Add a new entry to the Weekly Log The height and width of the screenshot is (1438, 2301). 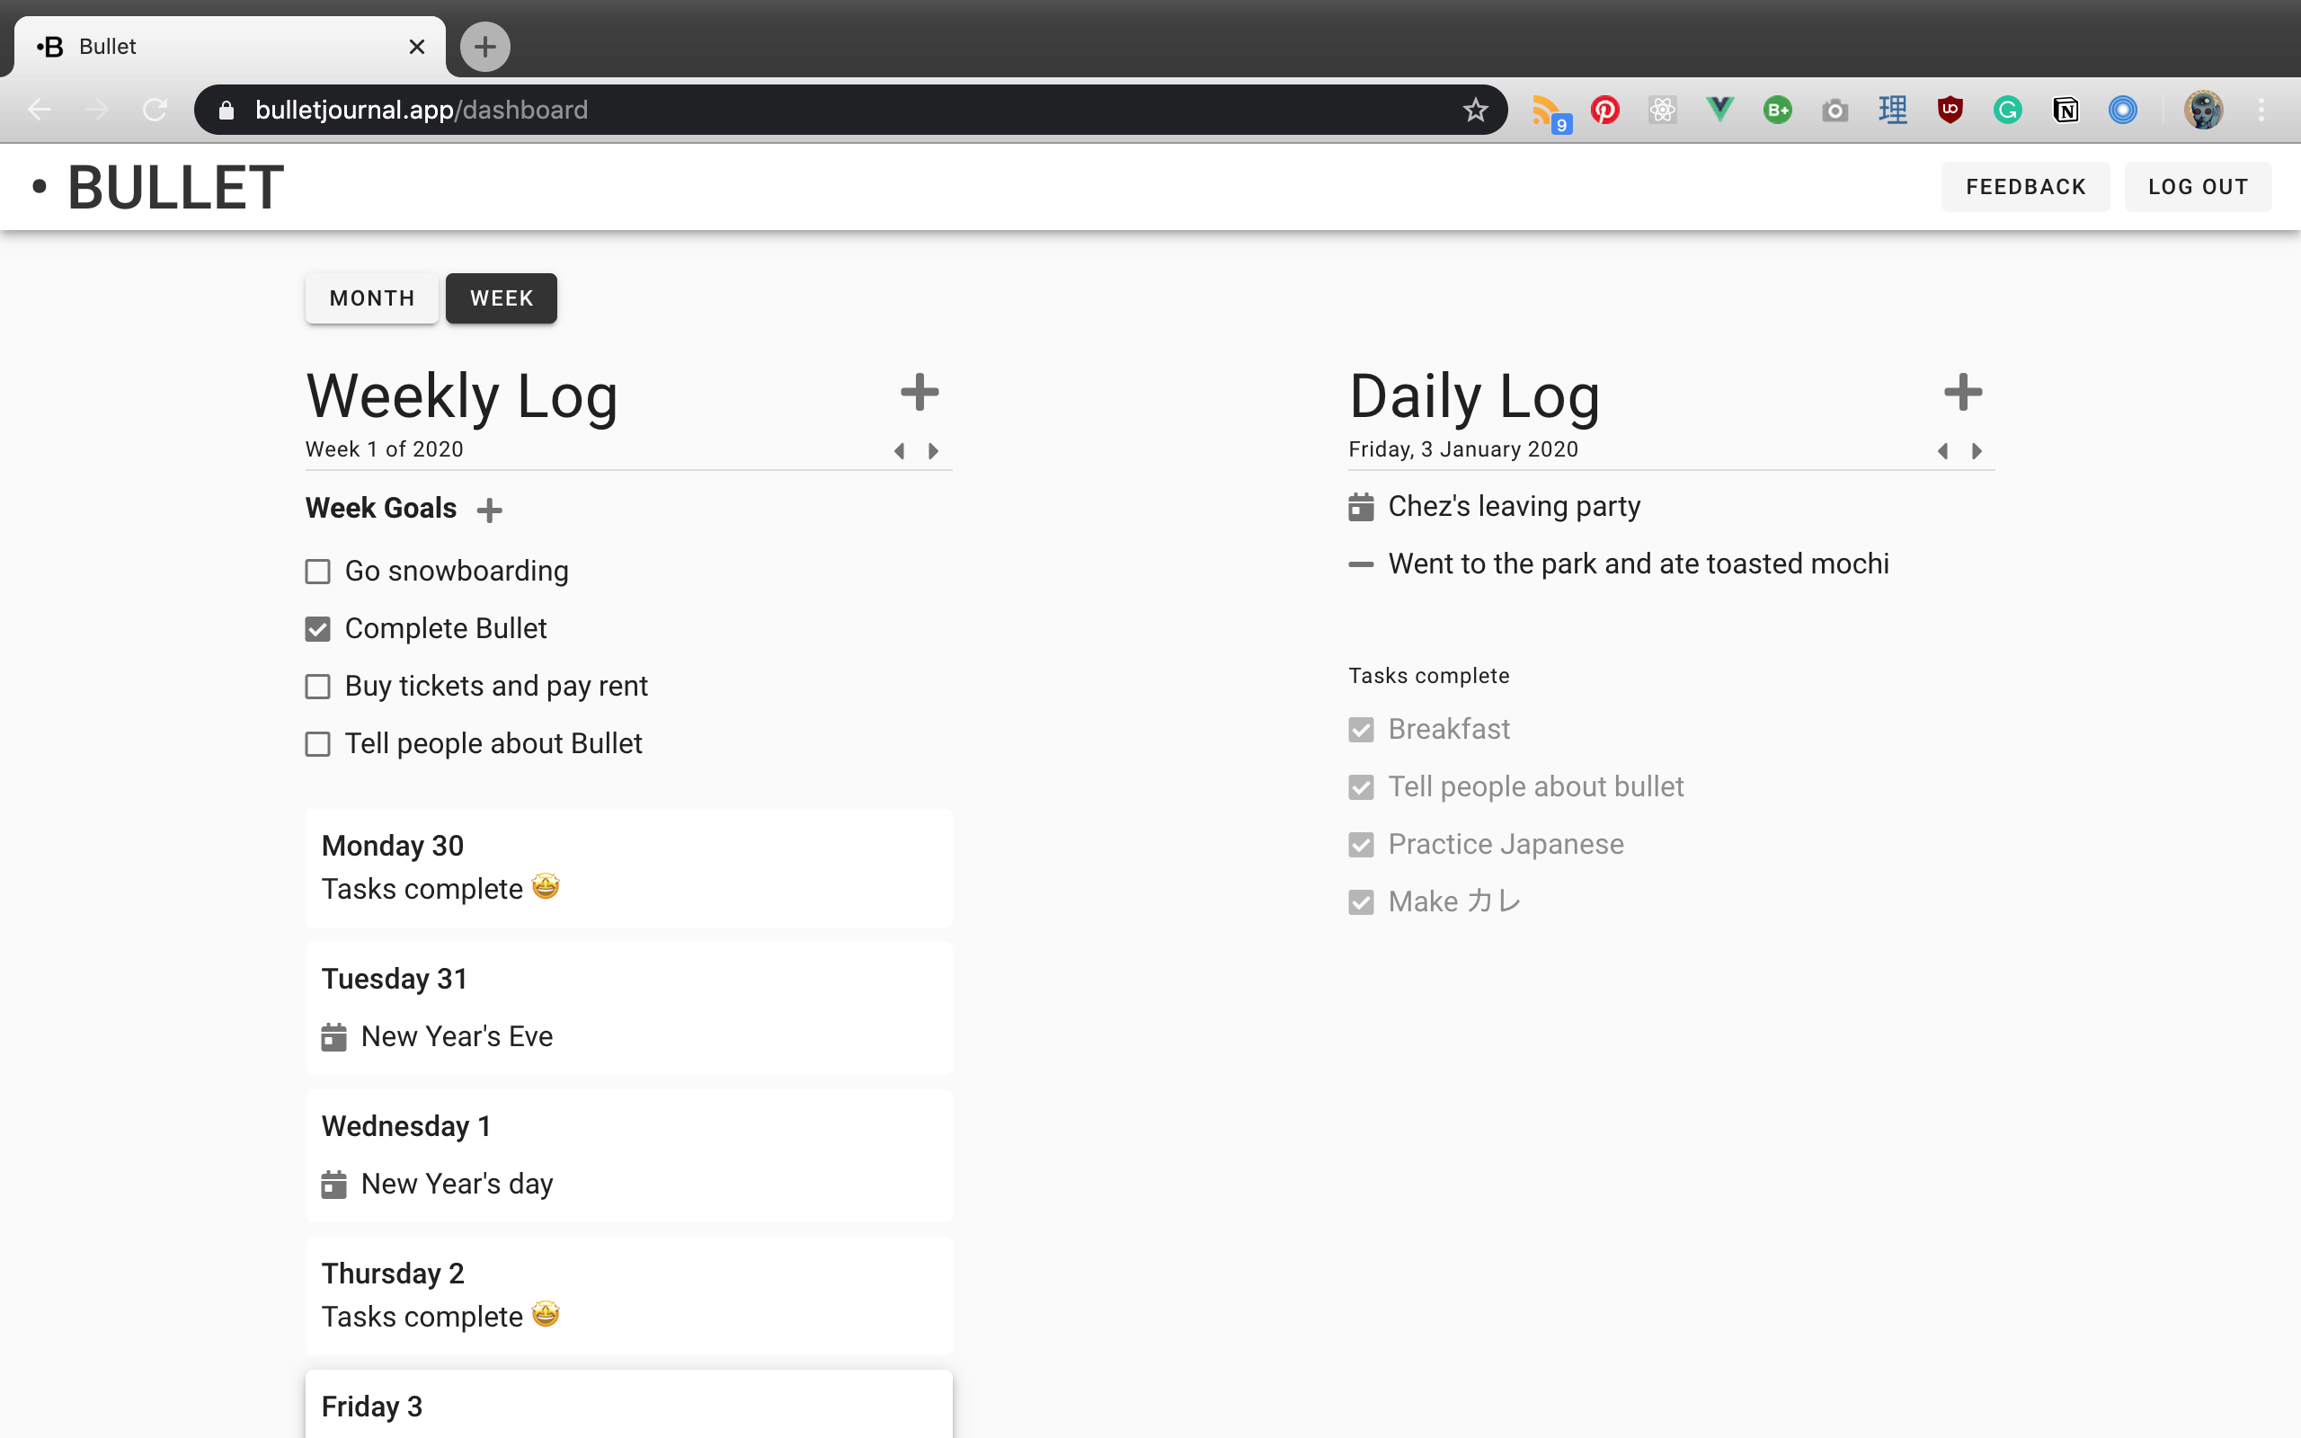click(x=919, y=392)
